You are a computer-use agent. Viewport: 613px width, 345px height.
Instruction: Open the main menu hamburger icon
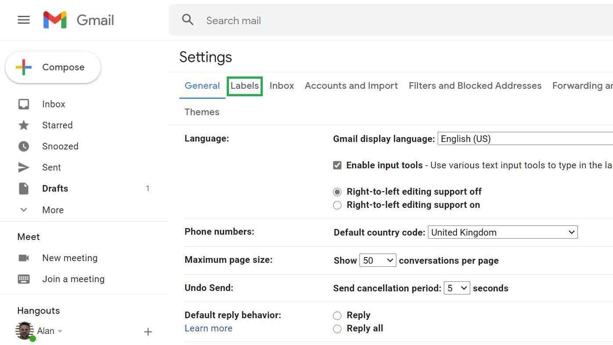(24, 20)
